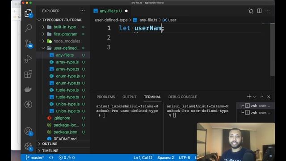Open the Accounts icon in activity bar
286x161 pixels.
[28, 131]
